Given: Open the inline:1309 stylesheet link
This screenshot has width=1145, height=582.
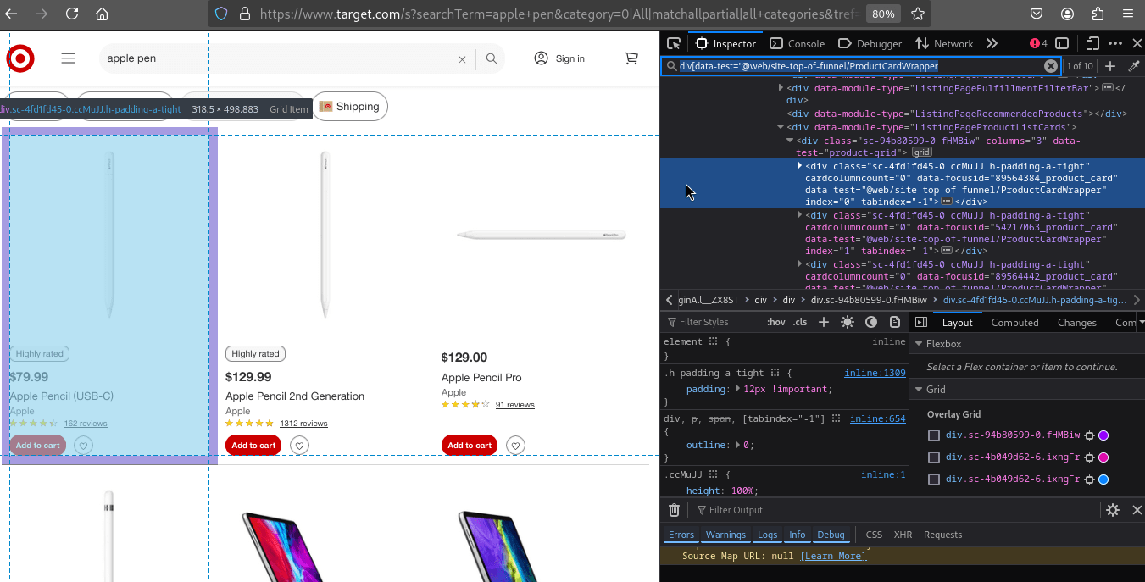Looking at the screenshot, I should [875, 373].
